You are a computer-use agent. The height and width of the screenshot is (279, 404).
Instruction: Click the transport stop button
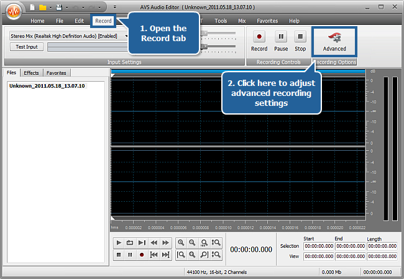[119, 255]
